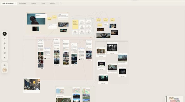
Task: Click the diamond sparkle tool icon
Action: pyautogui.click(x=5, y=48)
